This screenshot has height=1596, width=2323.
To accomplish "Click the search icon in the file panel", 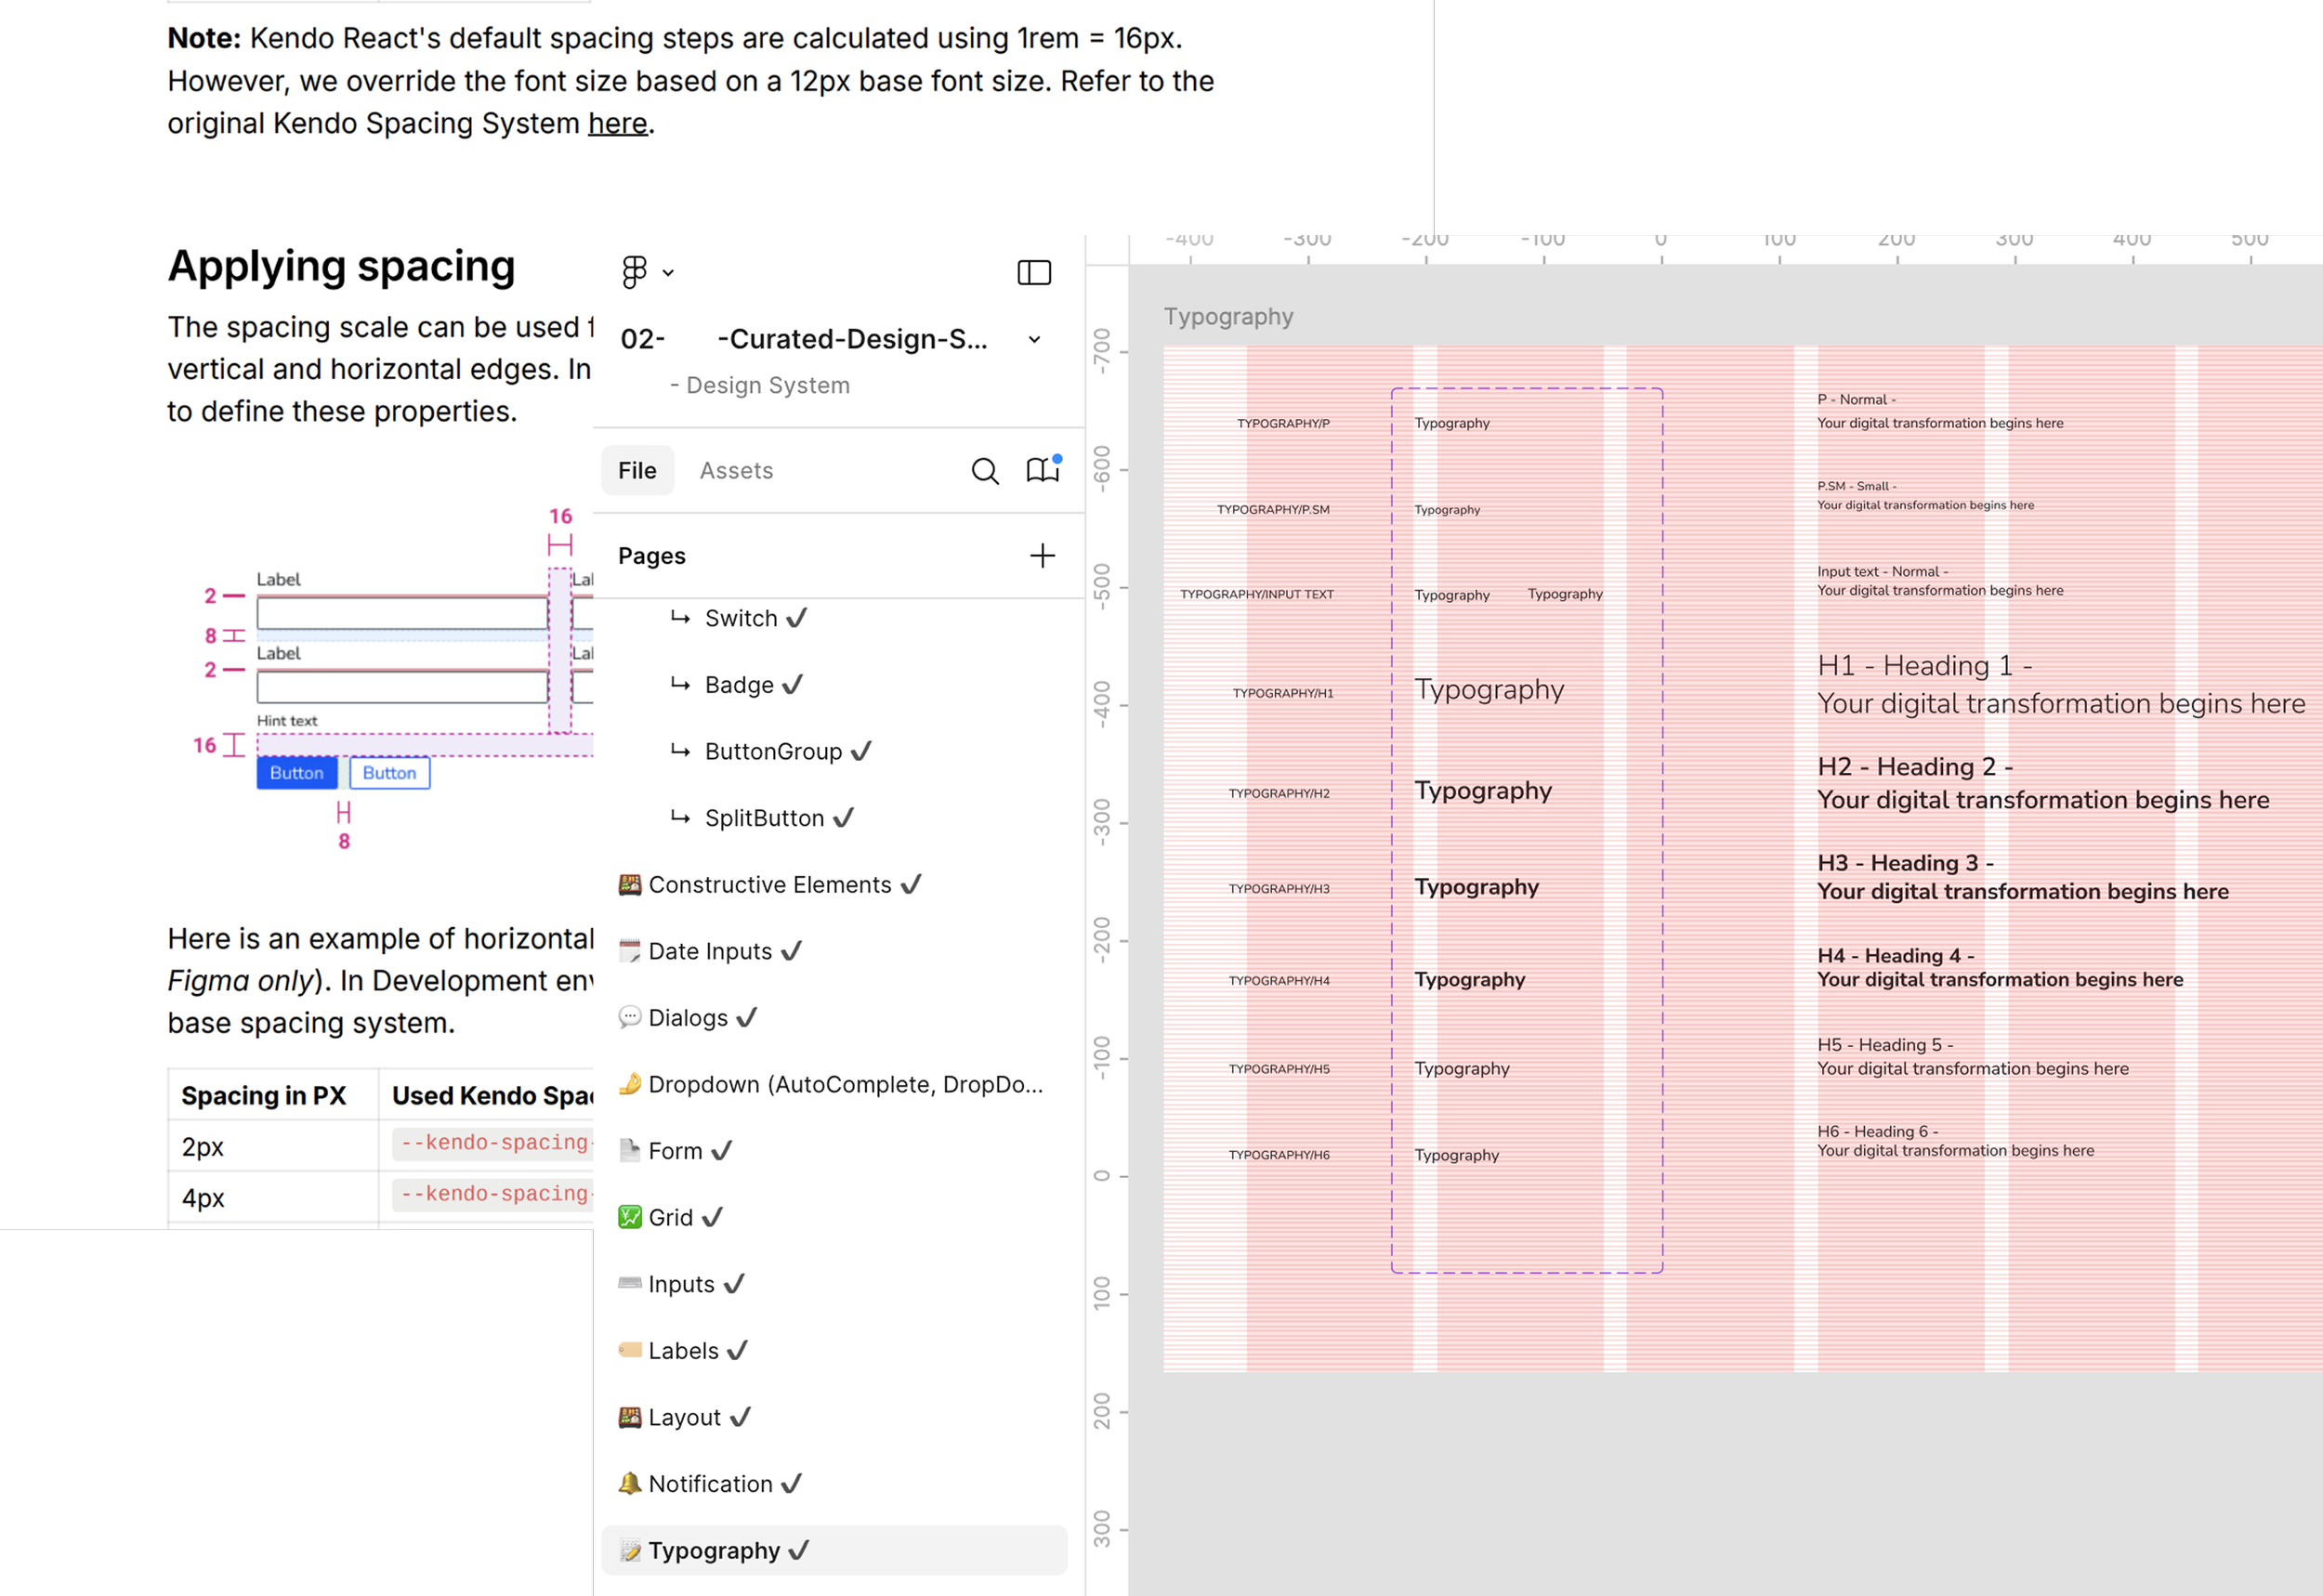I will [x=984, y=471].
